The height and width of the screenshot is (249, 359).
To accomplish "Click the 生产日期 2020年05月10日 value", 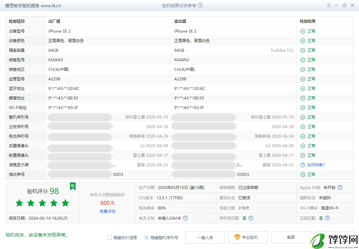I will [181, 187].
